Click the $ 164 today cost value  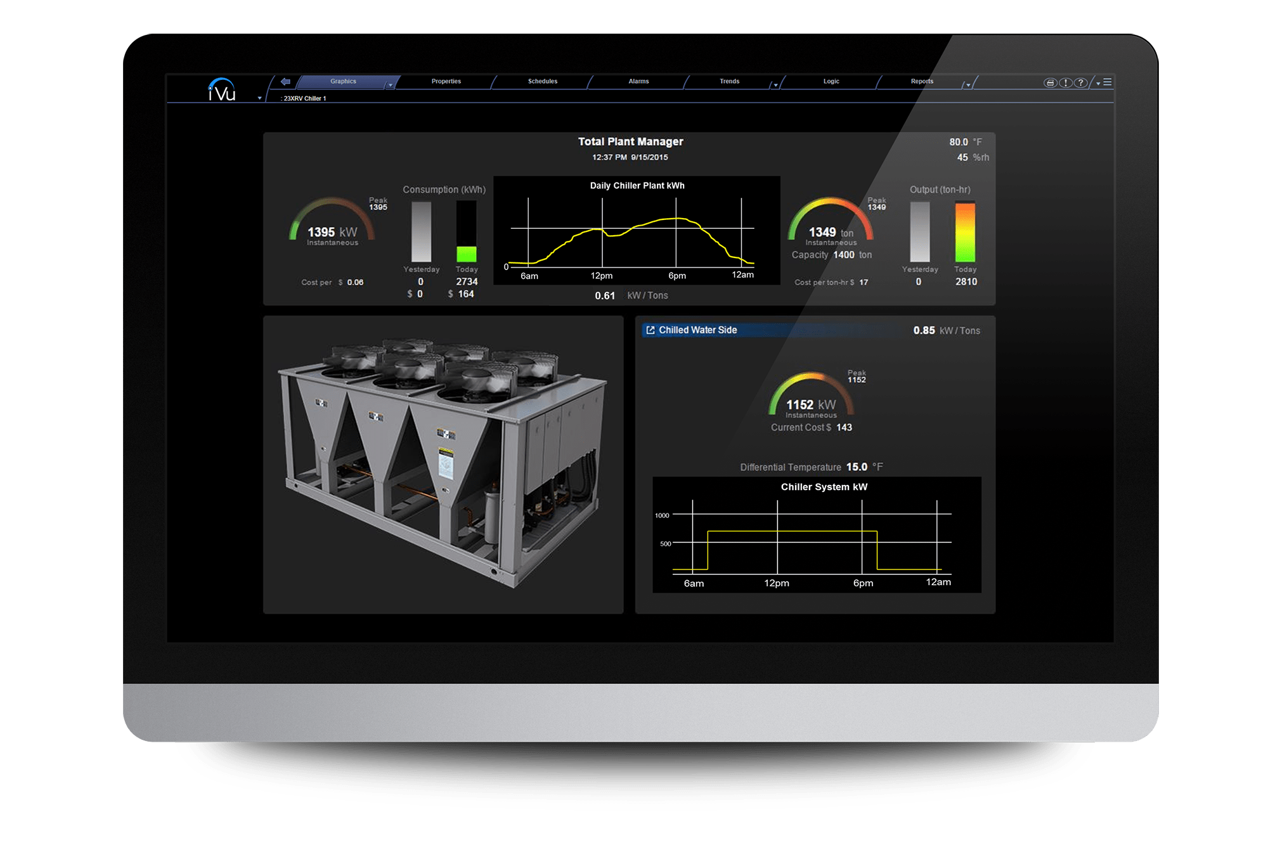[x=461, y=294]
